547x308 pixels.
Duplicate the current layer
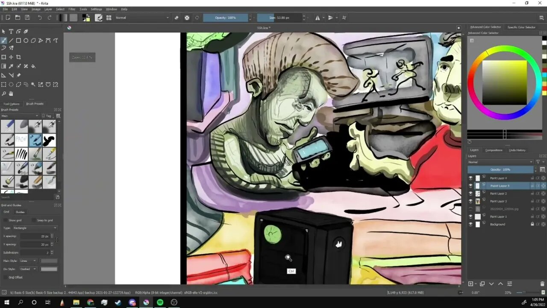482,284
